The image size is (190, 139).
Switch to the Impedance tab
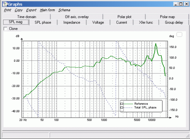pyautogui.click(x=72, y=22)
